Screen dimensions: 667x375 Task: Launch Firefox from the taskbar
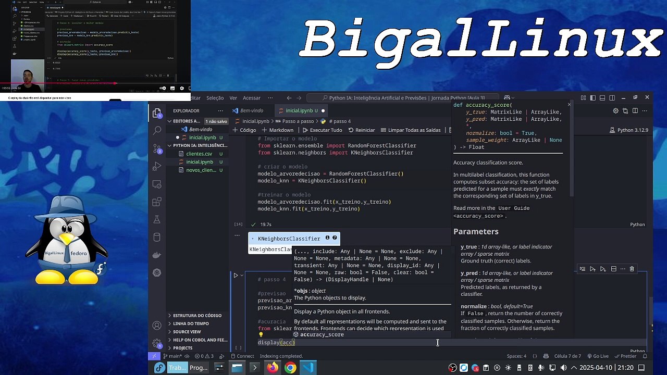point(273,368)
